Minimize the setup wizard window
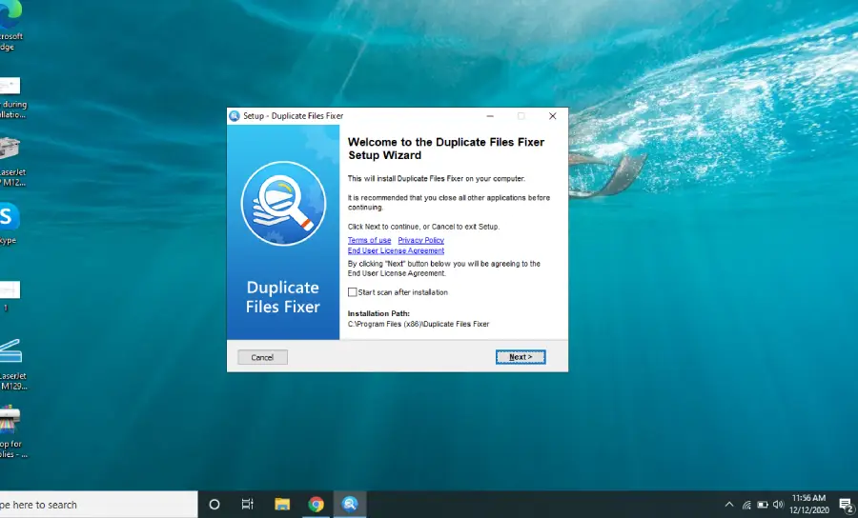The image size is (858, 518). (490, 116)
